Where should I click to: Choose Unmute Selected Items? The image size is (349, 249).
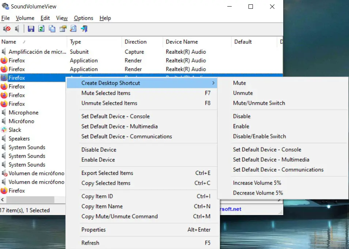[x=142, y=103]
